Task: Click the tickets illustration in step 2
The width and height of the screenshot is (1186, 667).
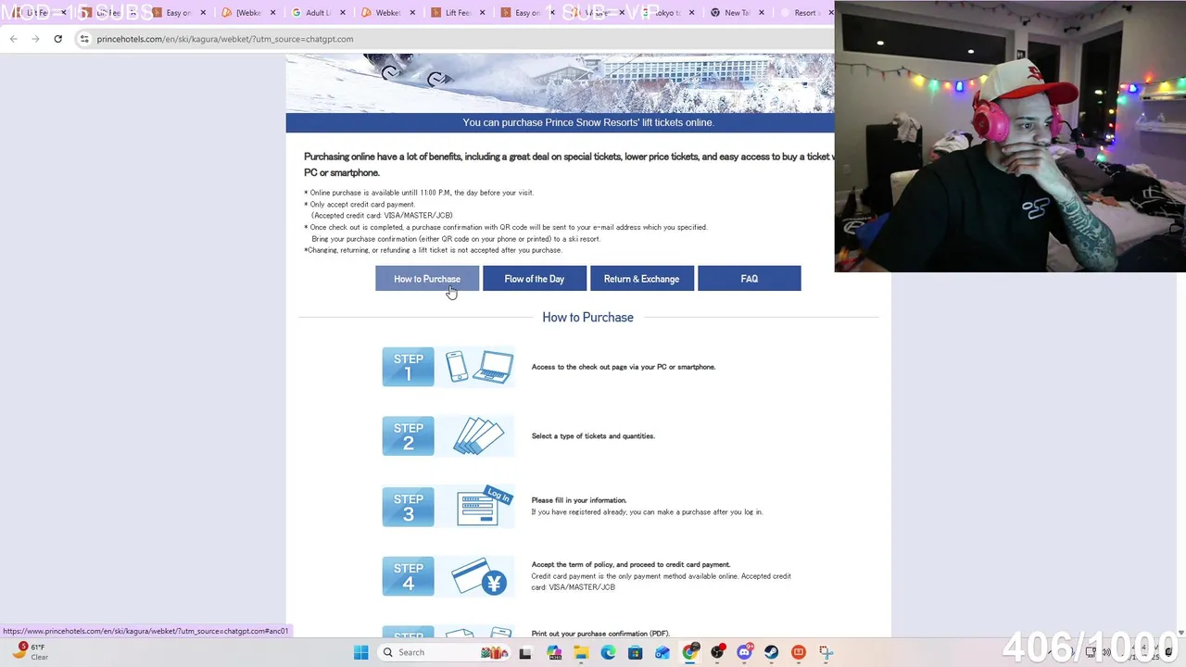Action: (478, 436)
